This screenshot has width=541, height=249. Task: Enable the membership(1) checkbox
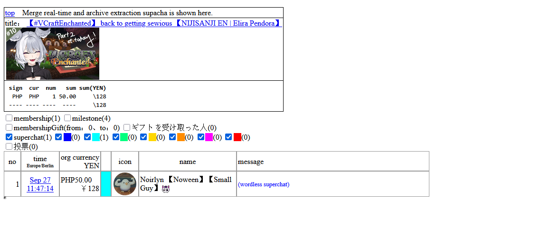tap(9, 118)
